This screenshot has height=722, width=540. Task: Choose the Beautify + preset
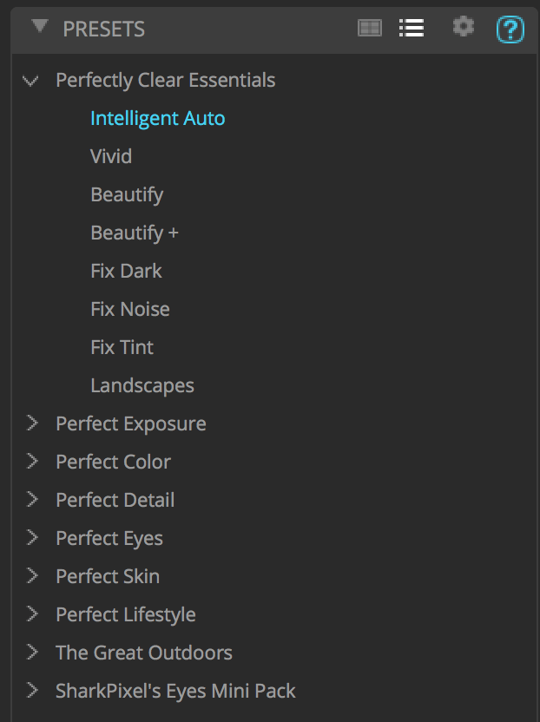pyautogui.click(x=135, y=233)
